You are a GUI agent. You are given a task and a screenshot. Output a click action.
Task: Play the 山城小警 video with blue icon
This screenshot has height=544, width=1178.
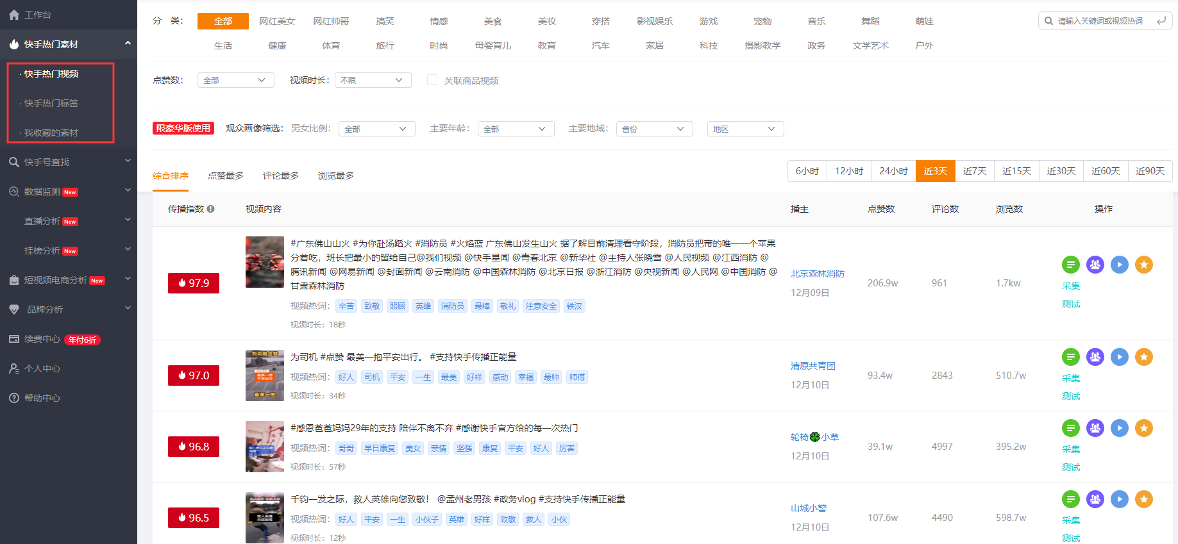coord(1119,499)
